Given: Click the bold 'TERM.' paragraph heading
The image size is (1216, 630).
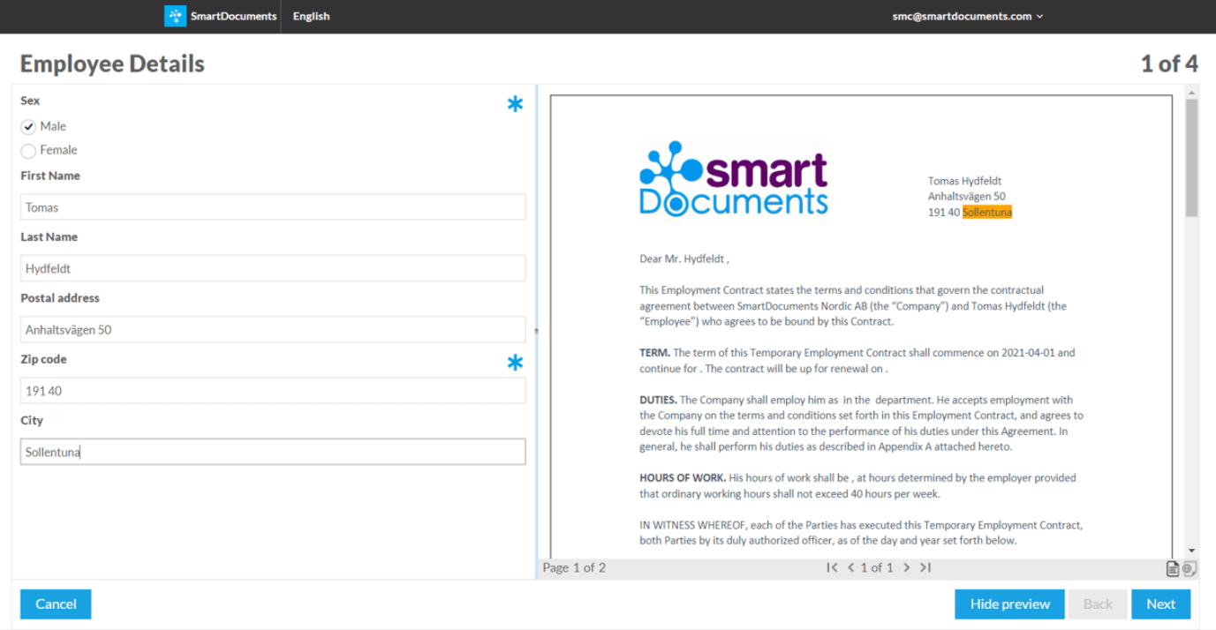Looking at the screenshot, I should (654, 353).
